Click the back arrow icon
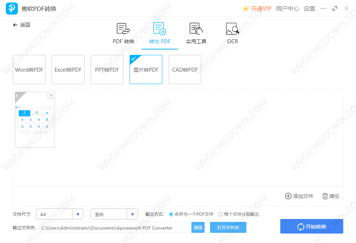 click(x=15, y=25)
